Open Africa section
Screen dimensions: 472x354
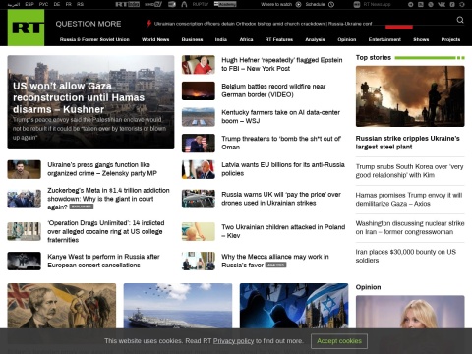coord(246,39)
